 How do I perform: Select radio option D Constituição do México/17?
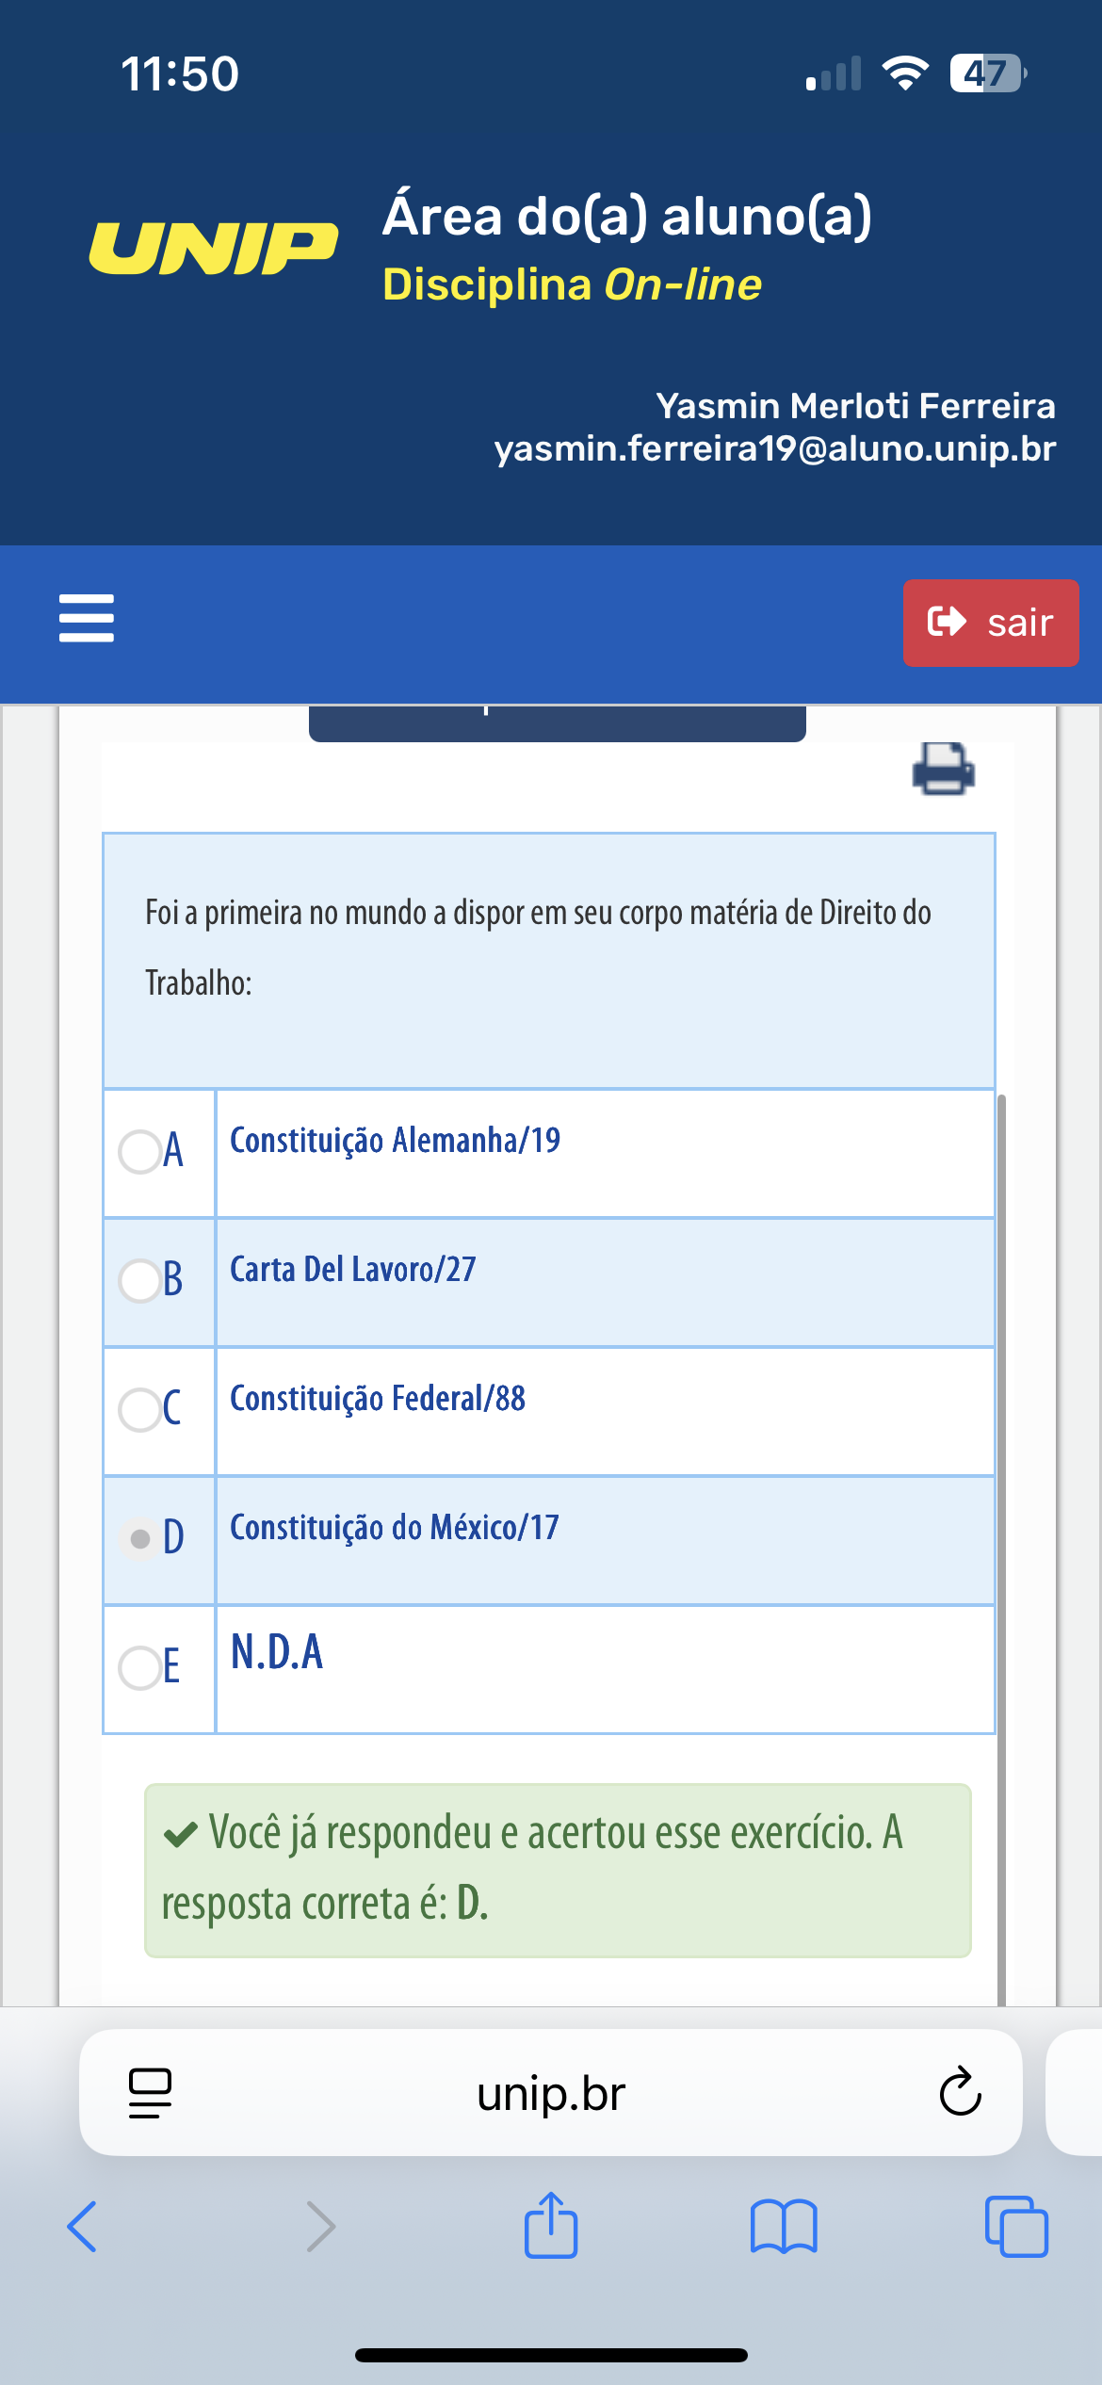pyautogui.click(x=140, y=1538)
